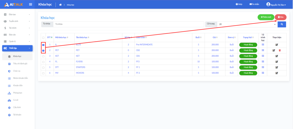Click edit icon for IELTS course row

point(277,45)
